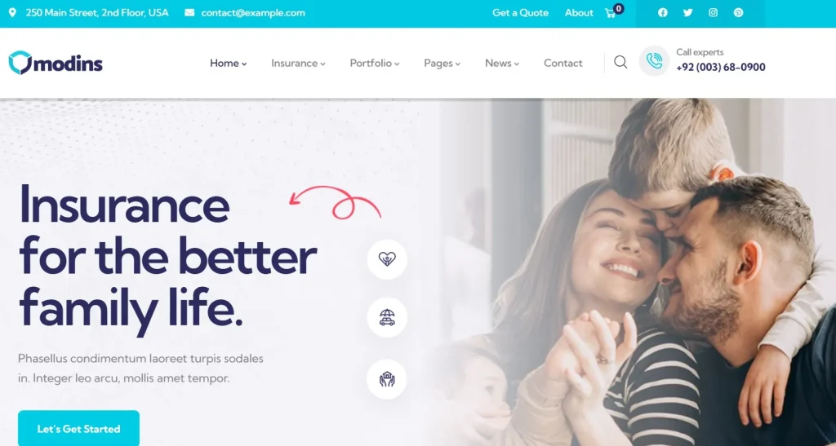This screenshot has height=446, width=836.
Task: Open the Pages navigation menu
Action: [x=442, y=63]
